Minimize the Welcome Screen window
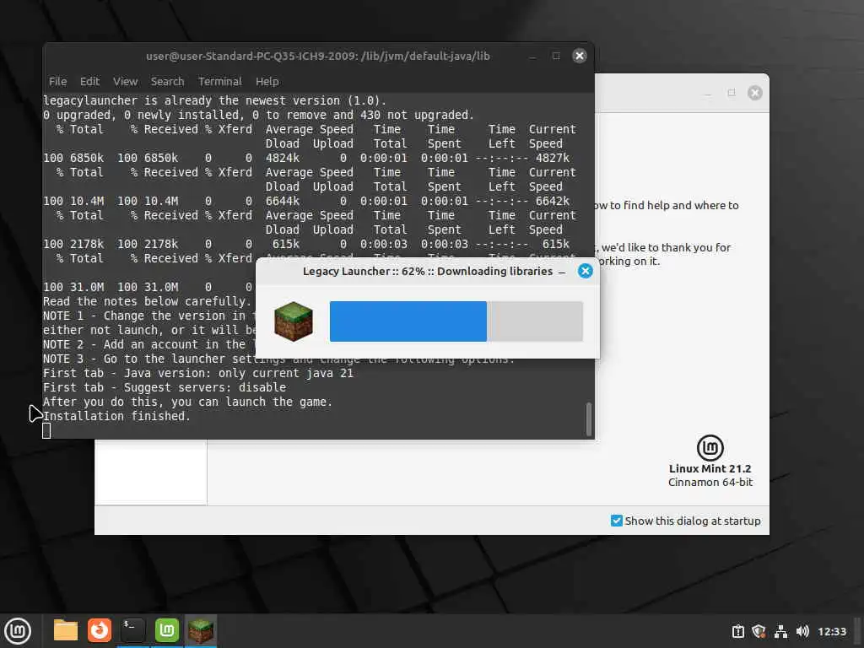Image resolution: width=864 pixels, height=648 pixels. click(x=708, y=93)
